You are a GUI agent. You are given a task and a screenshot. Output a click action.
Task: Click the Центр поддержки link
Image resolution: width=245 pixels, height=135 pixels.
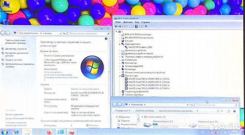point(14,114)
